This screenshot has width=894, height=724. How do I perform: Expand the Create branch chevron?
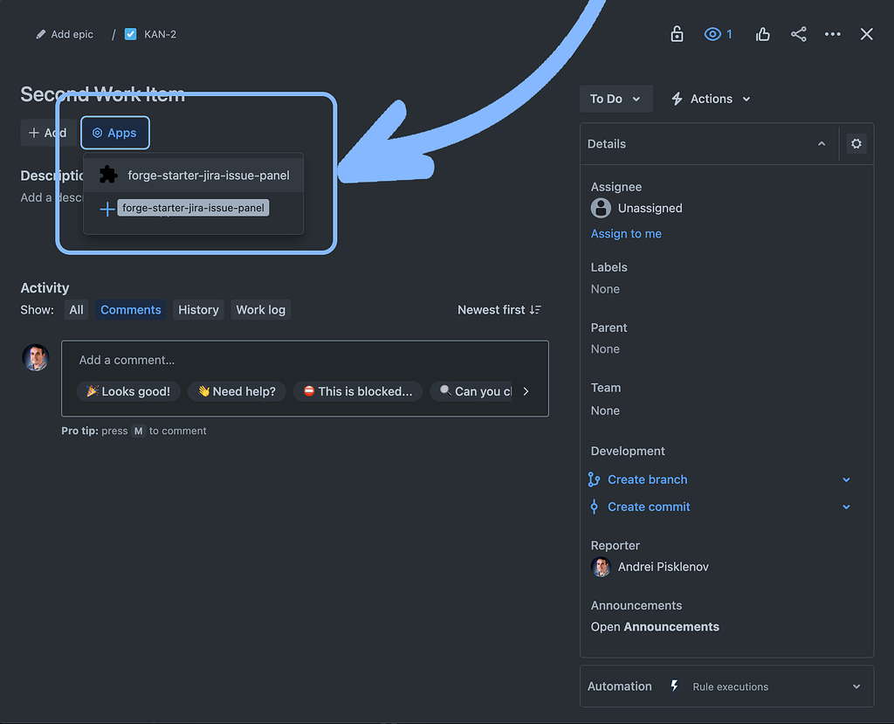(845, 479)
